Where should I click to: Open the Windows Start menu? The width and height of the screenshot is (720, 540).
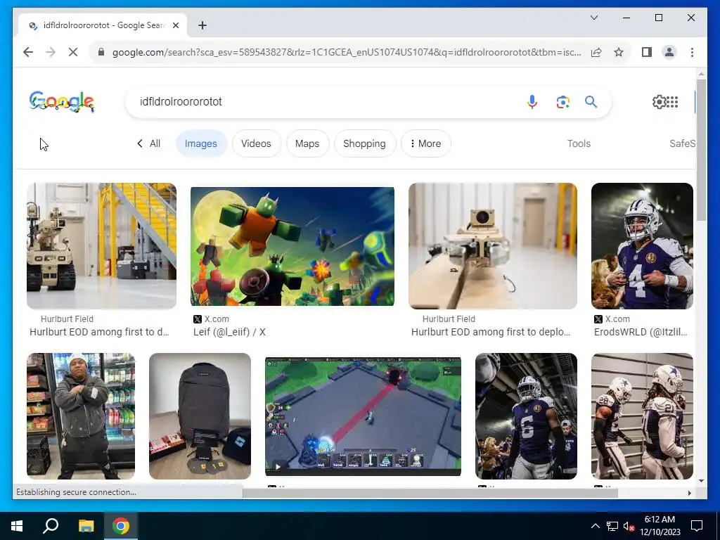[x=17, y=526]
